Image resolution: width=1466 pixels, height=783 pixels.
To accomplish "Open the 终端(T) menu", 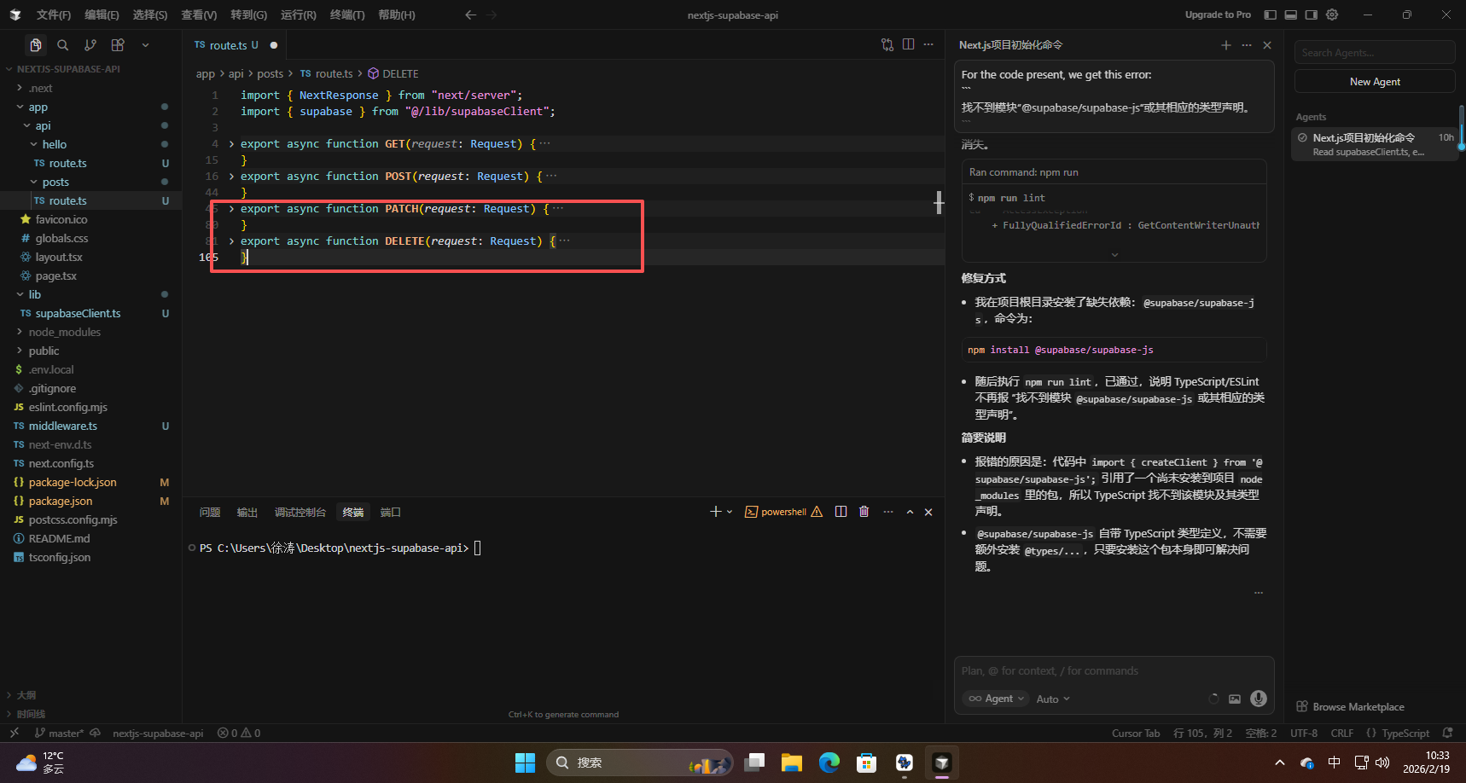I will coord(347,14).
